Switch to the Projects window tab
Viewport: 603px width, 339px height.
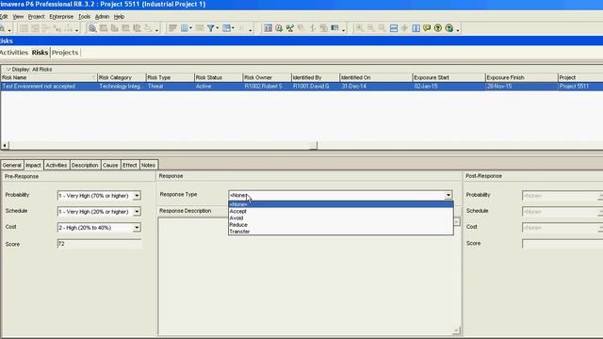click(65, 53)
